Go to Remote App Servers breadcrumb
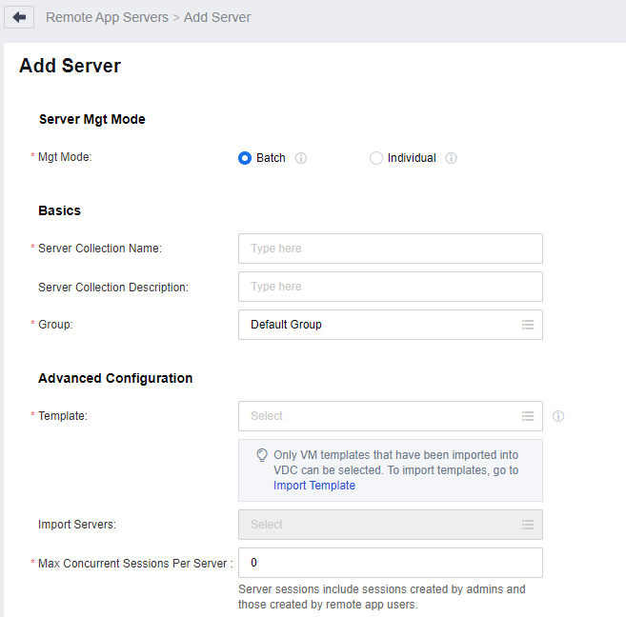This screenshot has width=626, height=617. pyautogui.click(x=107, y=17)
